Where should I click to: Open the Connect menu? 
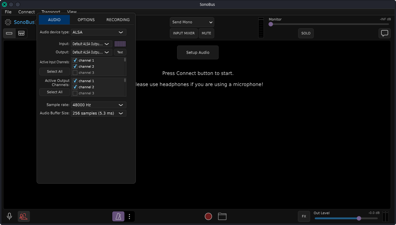(27, 12)
